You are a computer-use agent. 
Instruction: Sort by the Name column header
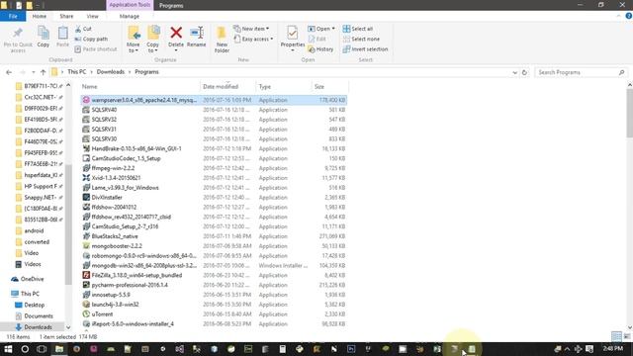[139, 87]
